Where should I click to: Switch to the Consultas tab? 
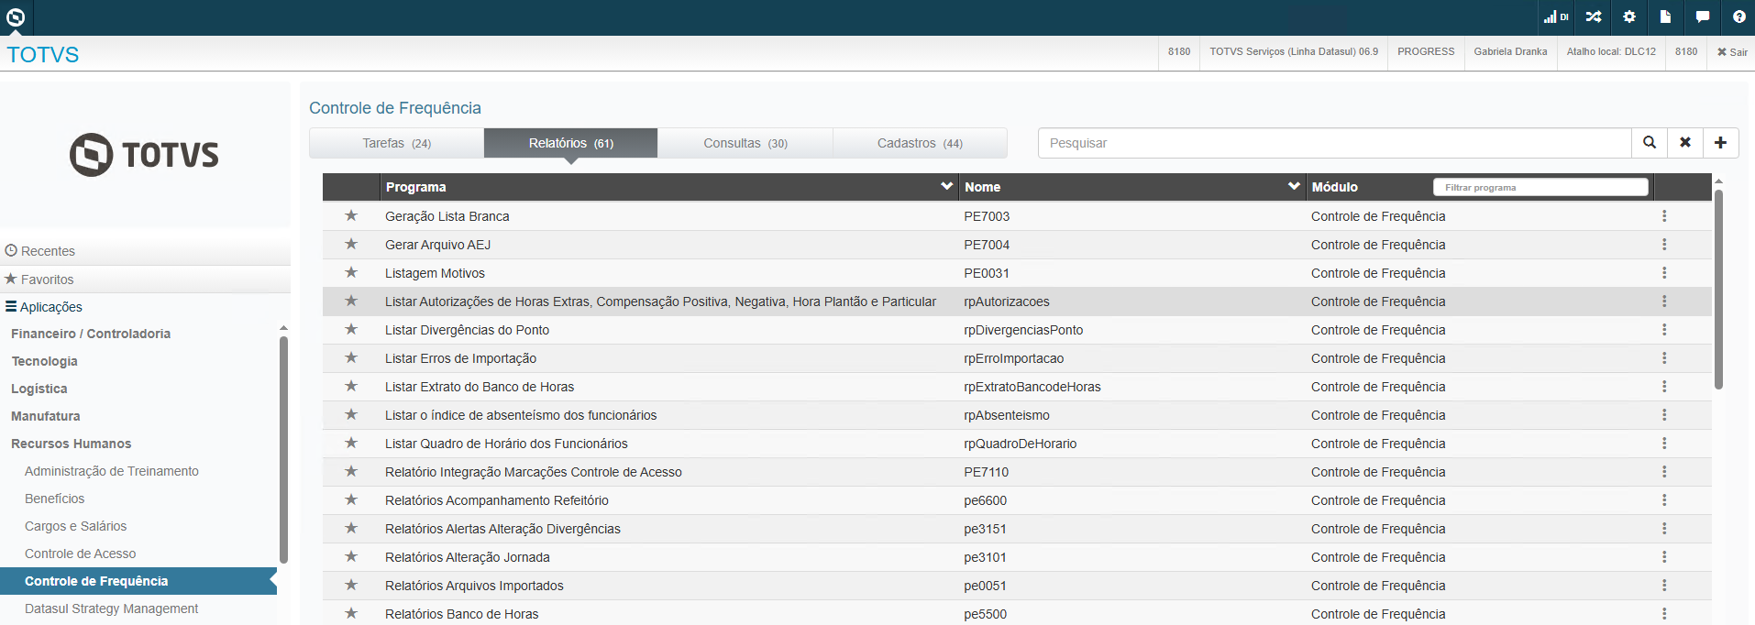745,143
